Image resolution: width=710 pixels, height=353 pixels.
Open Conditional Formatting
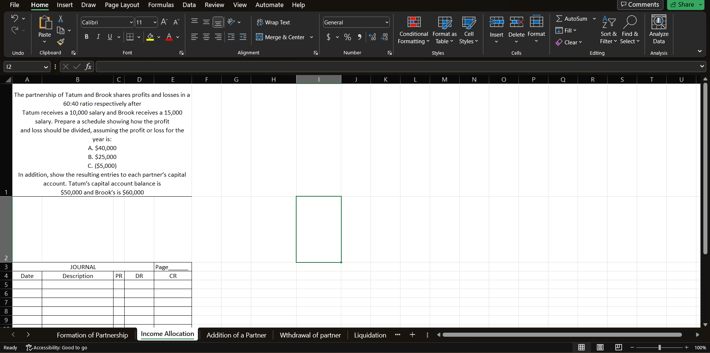pyautogui.click(x=414, y=30)
